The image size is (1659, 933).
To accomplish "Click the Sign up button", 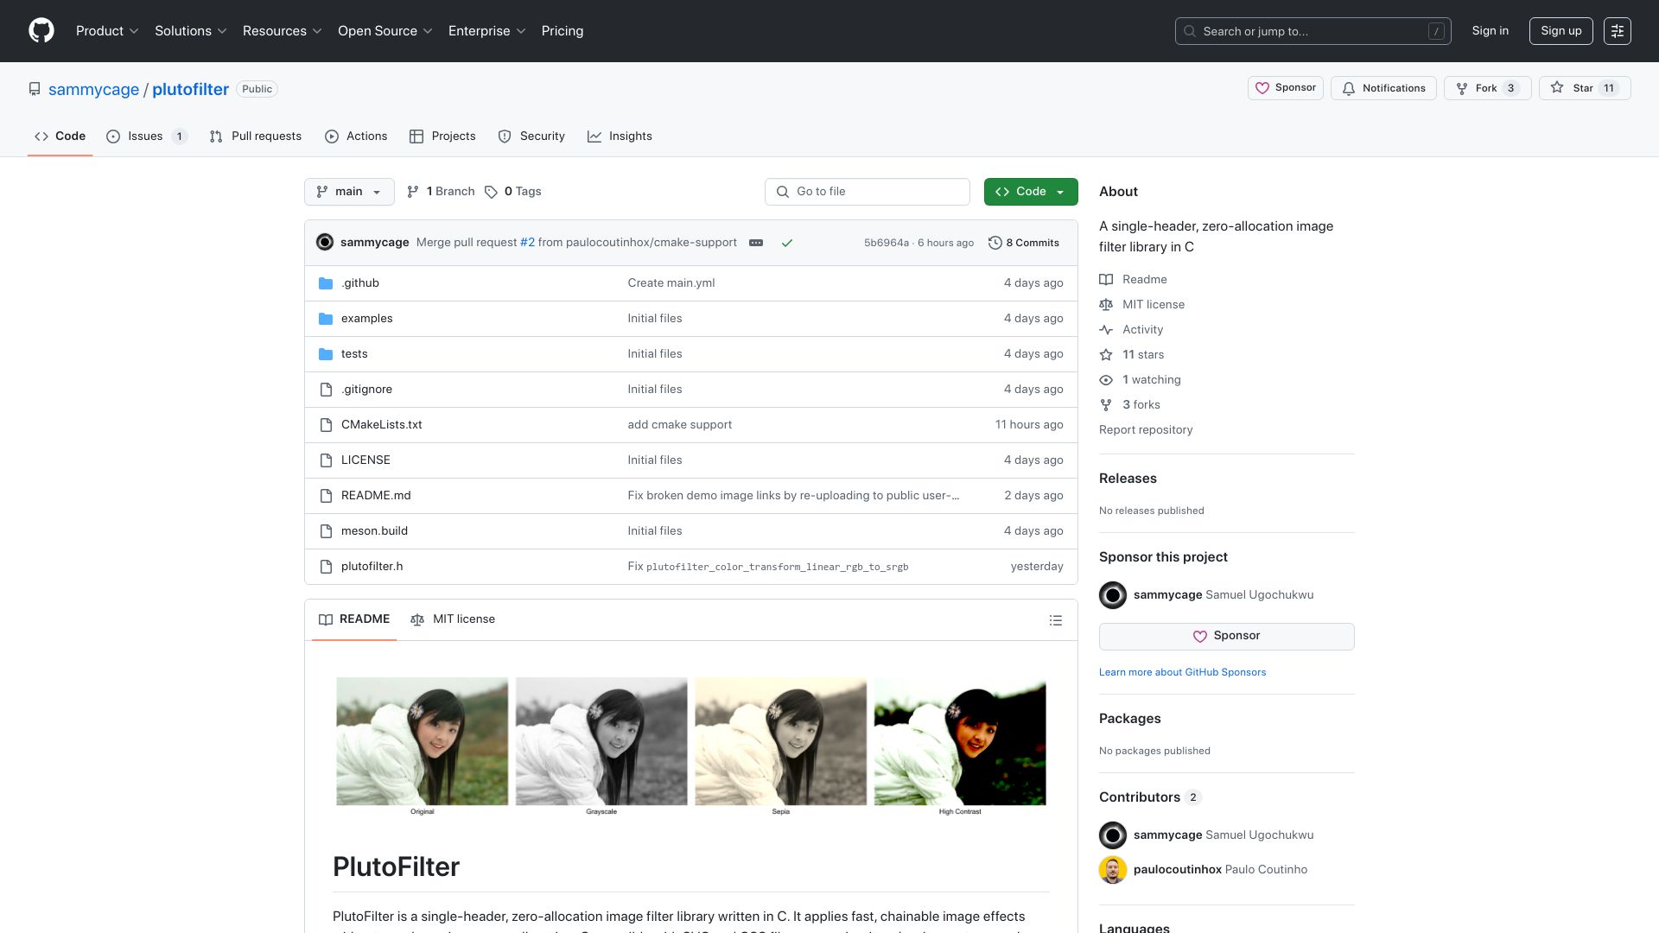I will click(x=1560, y=31).
